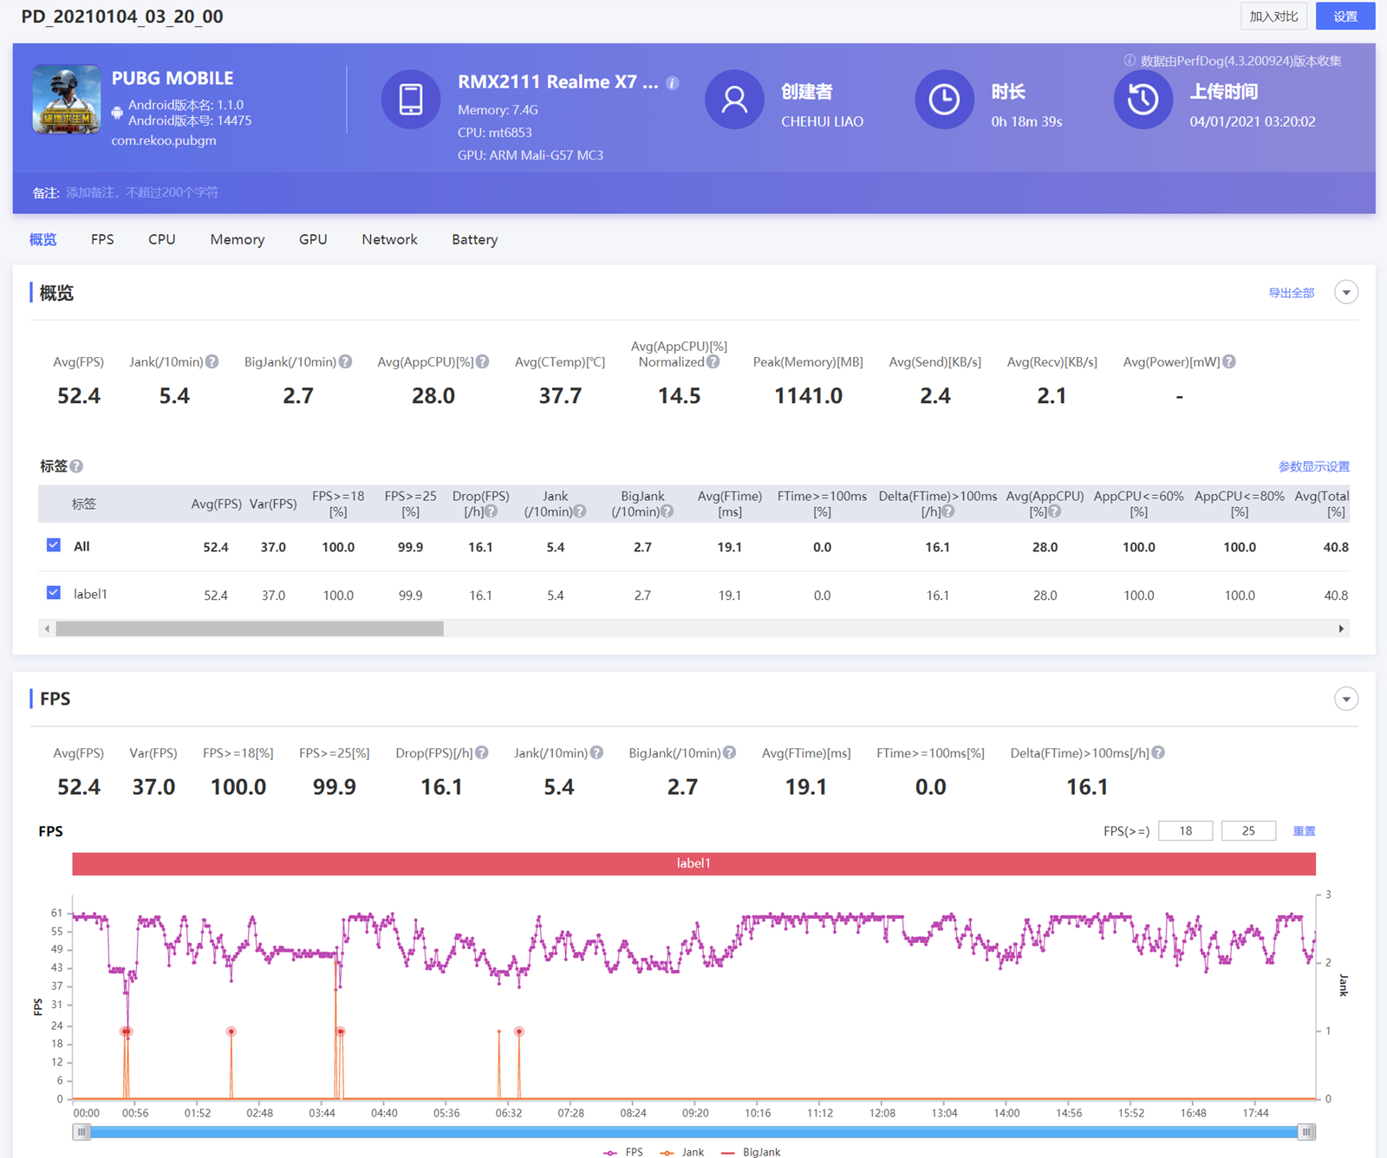The image size is (1387, 1158).
Task: Collapse the FPS section with arrow
Action: tap(1345, 699)
